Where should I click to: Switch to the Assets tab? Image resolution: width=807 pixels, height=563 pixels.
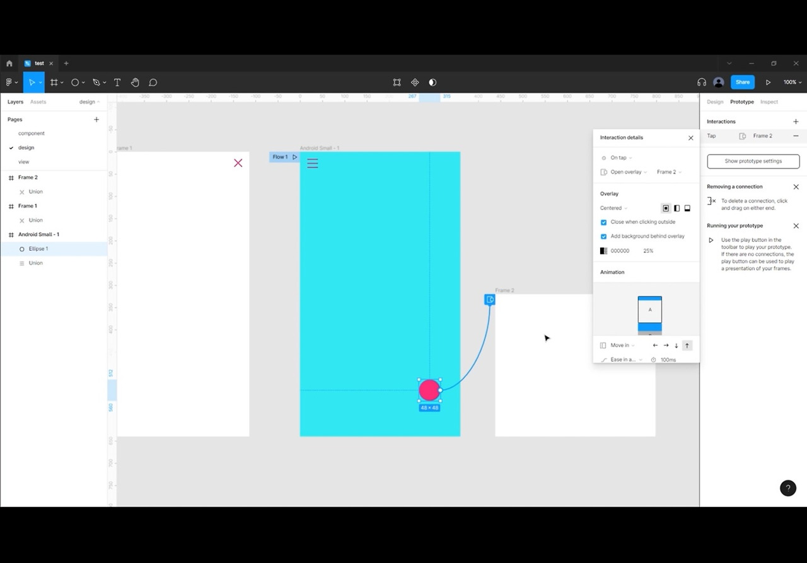point(38,102)
